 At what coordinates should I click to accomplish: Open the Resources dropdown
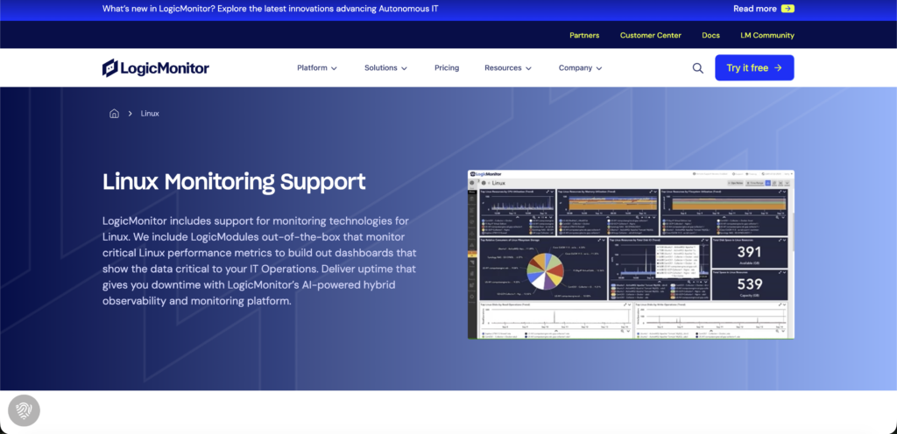pyautogui.click(x=508, y=68)
